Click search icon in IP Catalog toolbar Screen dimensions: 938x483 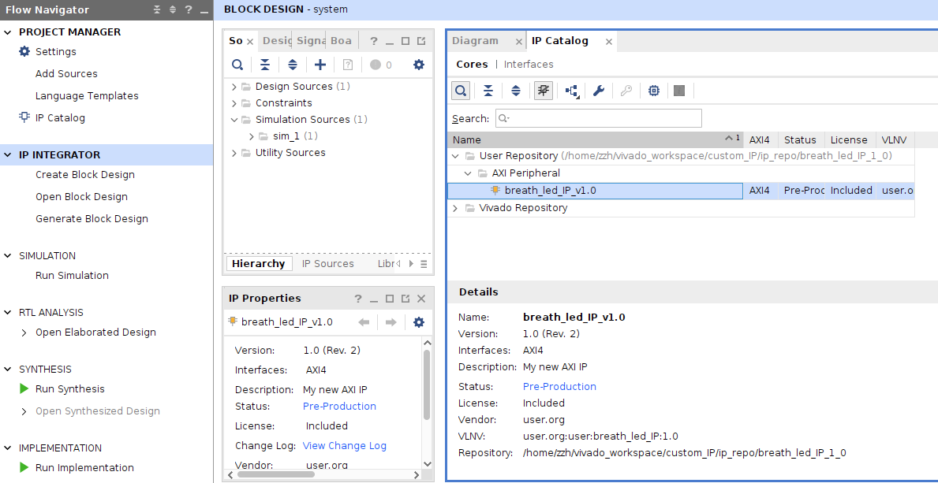pos(461,91)
